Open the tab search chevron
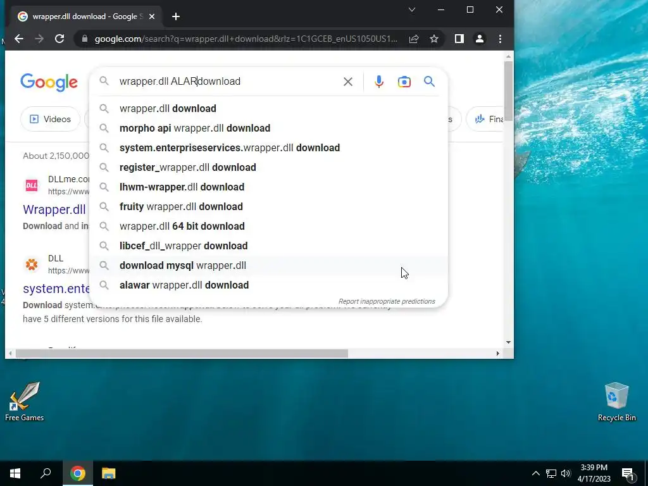 (412, 9)
